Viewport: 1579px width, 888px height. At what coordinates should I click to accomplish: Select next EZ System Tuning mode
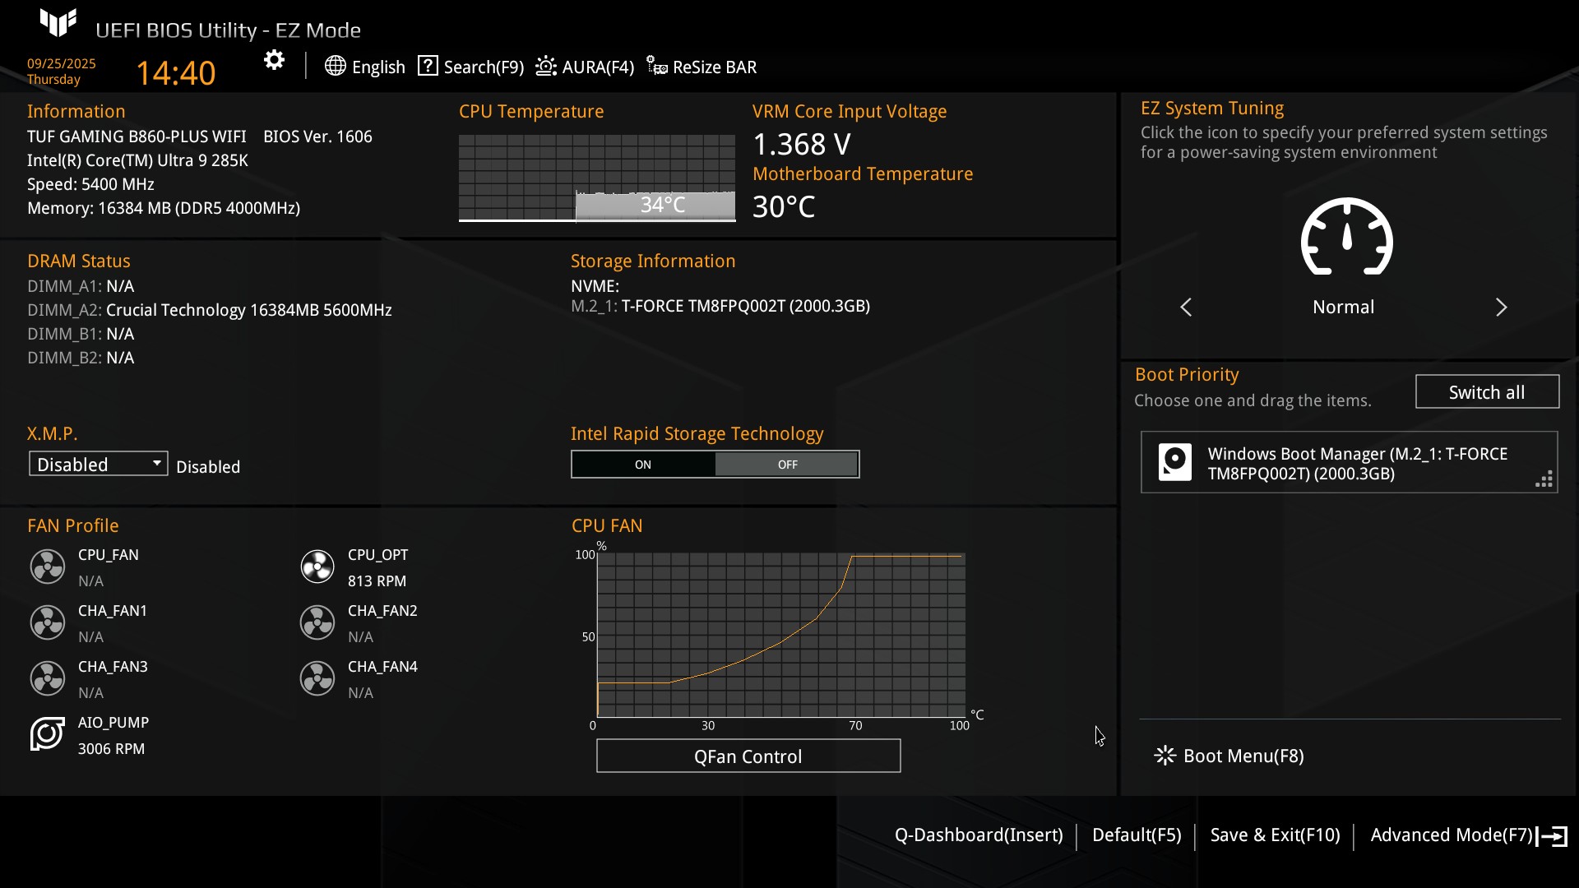(x=1501, y=308)
